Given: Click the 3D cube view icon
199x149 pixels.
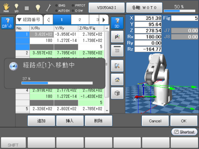Looking at the screenshot, I should click(117, 93).
